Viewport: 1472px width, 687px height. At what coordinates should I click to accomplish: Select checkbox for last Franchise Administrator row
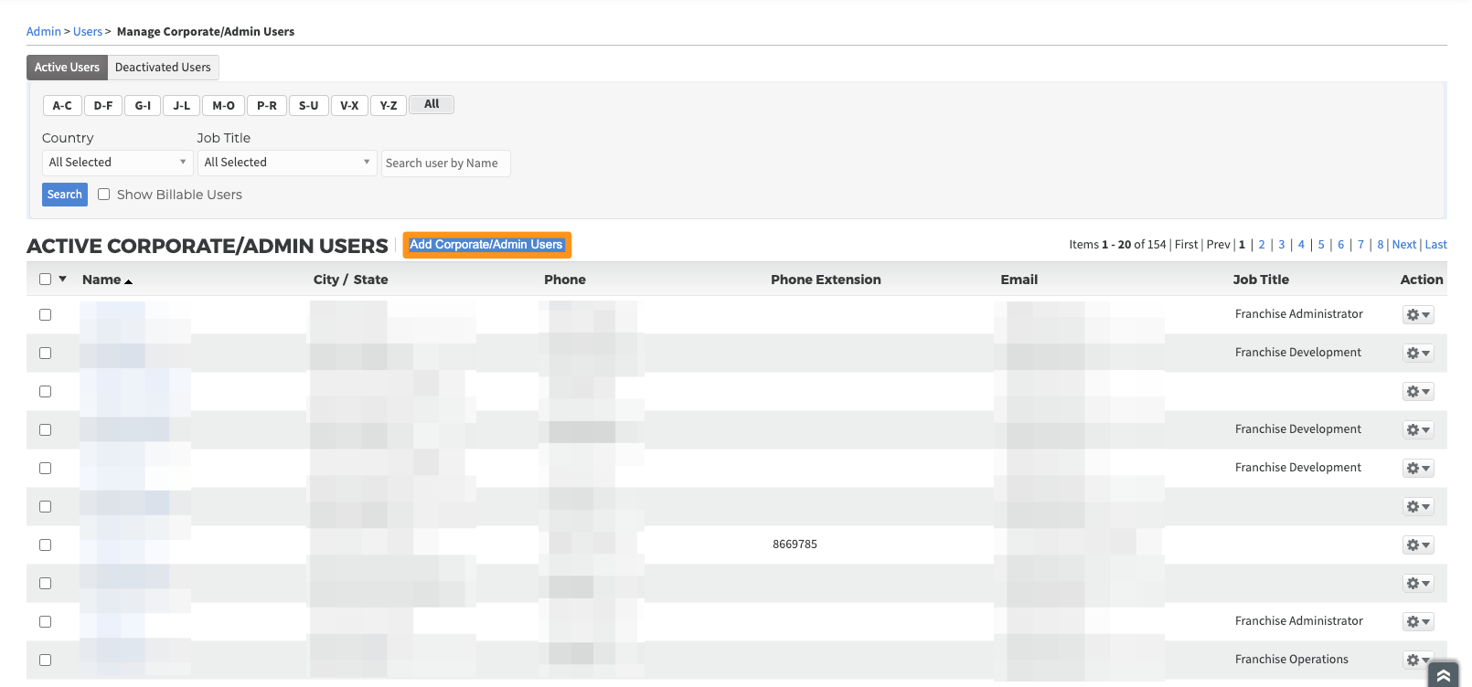pyautogui.click(x=45, y=621)
